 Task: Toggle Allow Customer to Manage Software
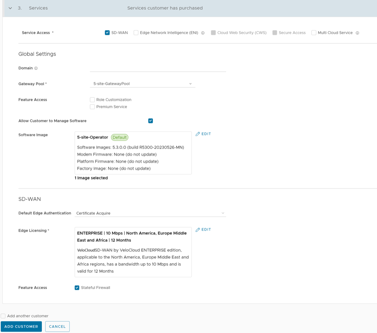(x=150, y=121)
